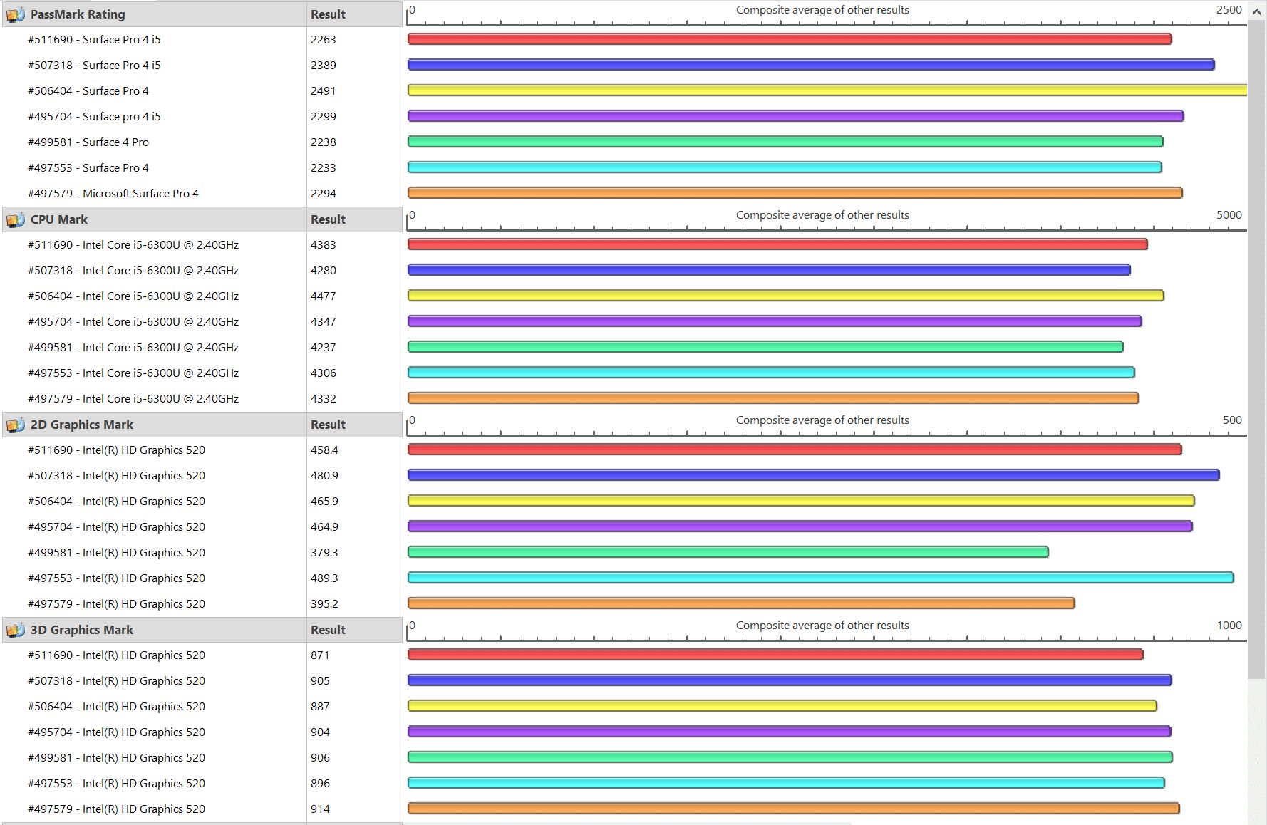Select row #495704 - Surface pro 4 i5

click(94, 117)
